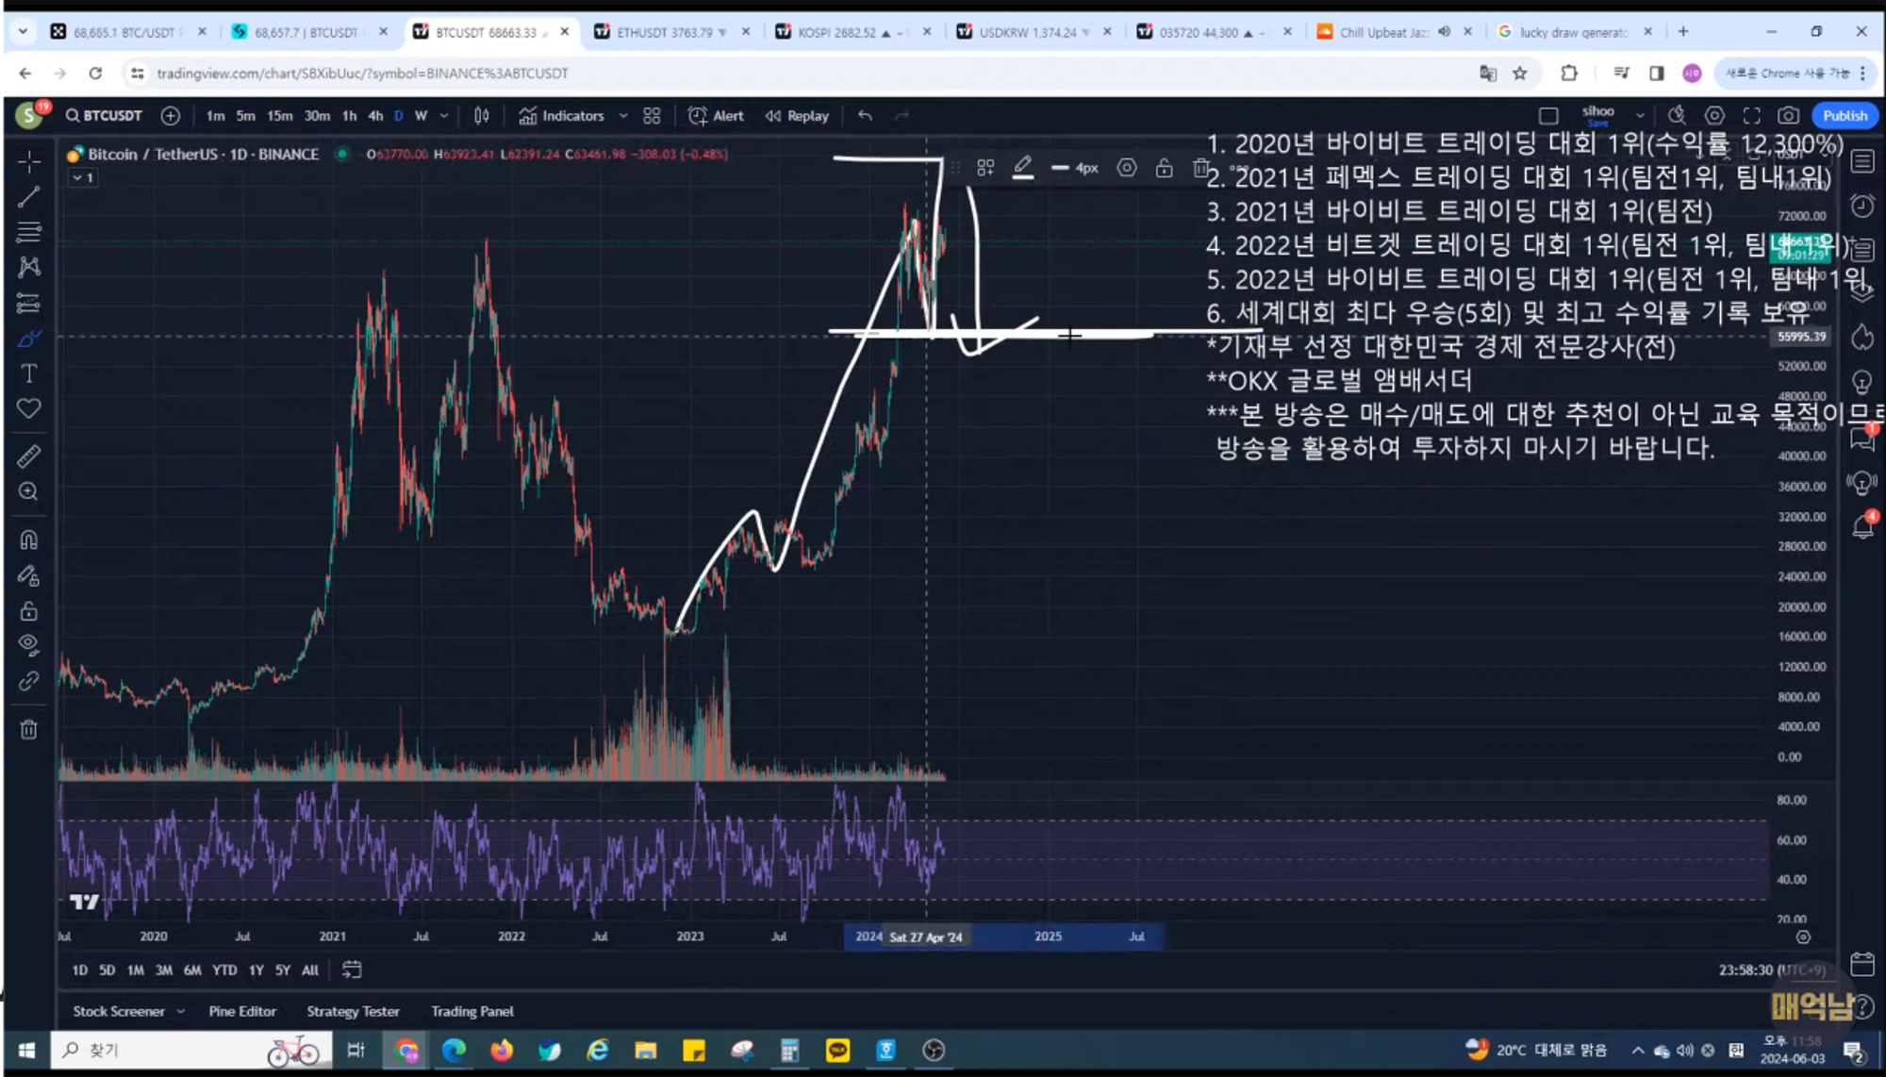Select the crosshair cursor tool

[x=29, y=161]
